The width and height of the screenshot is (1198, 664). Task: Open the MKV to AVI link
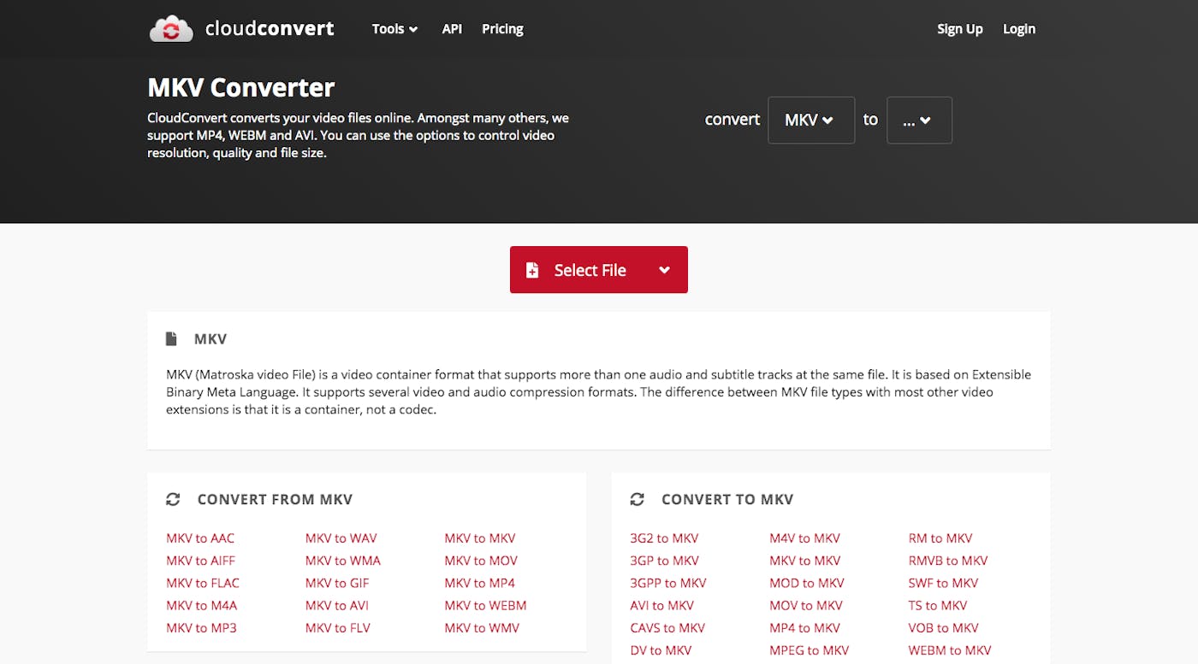(x=337, y=605)
